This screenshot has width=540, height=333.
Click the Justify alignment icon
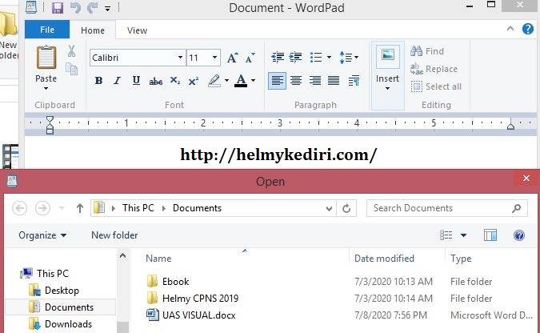coord(334,81)
